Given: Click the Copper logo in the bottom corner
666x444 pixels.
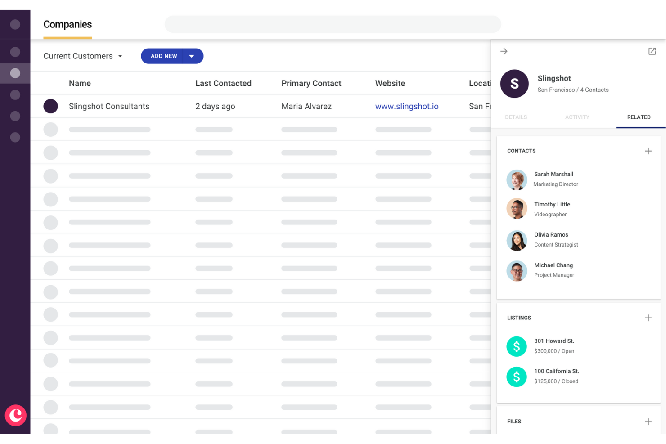Looking at the screenshot, I should [x=15, y=415].
